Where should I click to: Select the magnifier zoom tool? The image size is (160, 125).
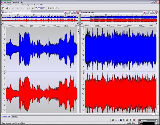click(x=53, y=8)
